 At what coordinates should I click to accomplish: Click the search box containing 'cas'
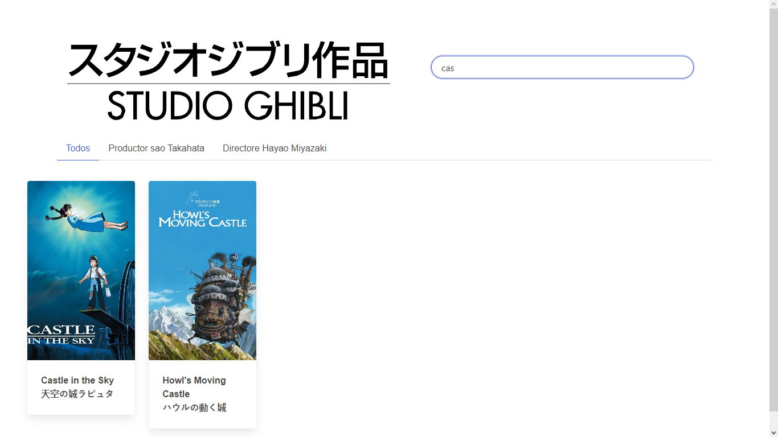[562, 67]
